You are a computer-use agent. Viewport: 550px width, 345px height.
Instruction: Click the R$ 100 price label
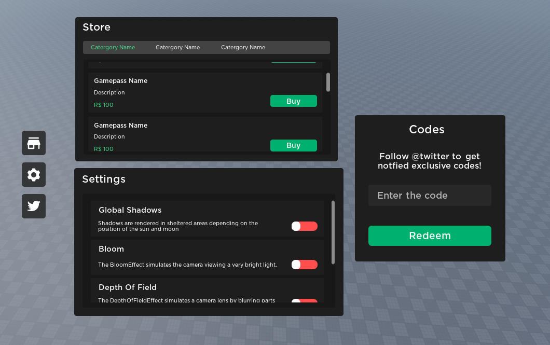(x=103, y=104)
